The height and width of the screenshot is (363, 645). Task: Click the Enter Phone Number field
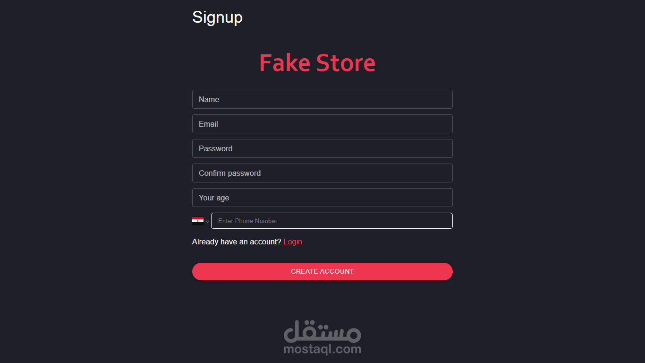pyautogui.click(x=332, y=221)
